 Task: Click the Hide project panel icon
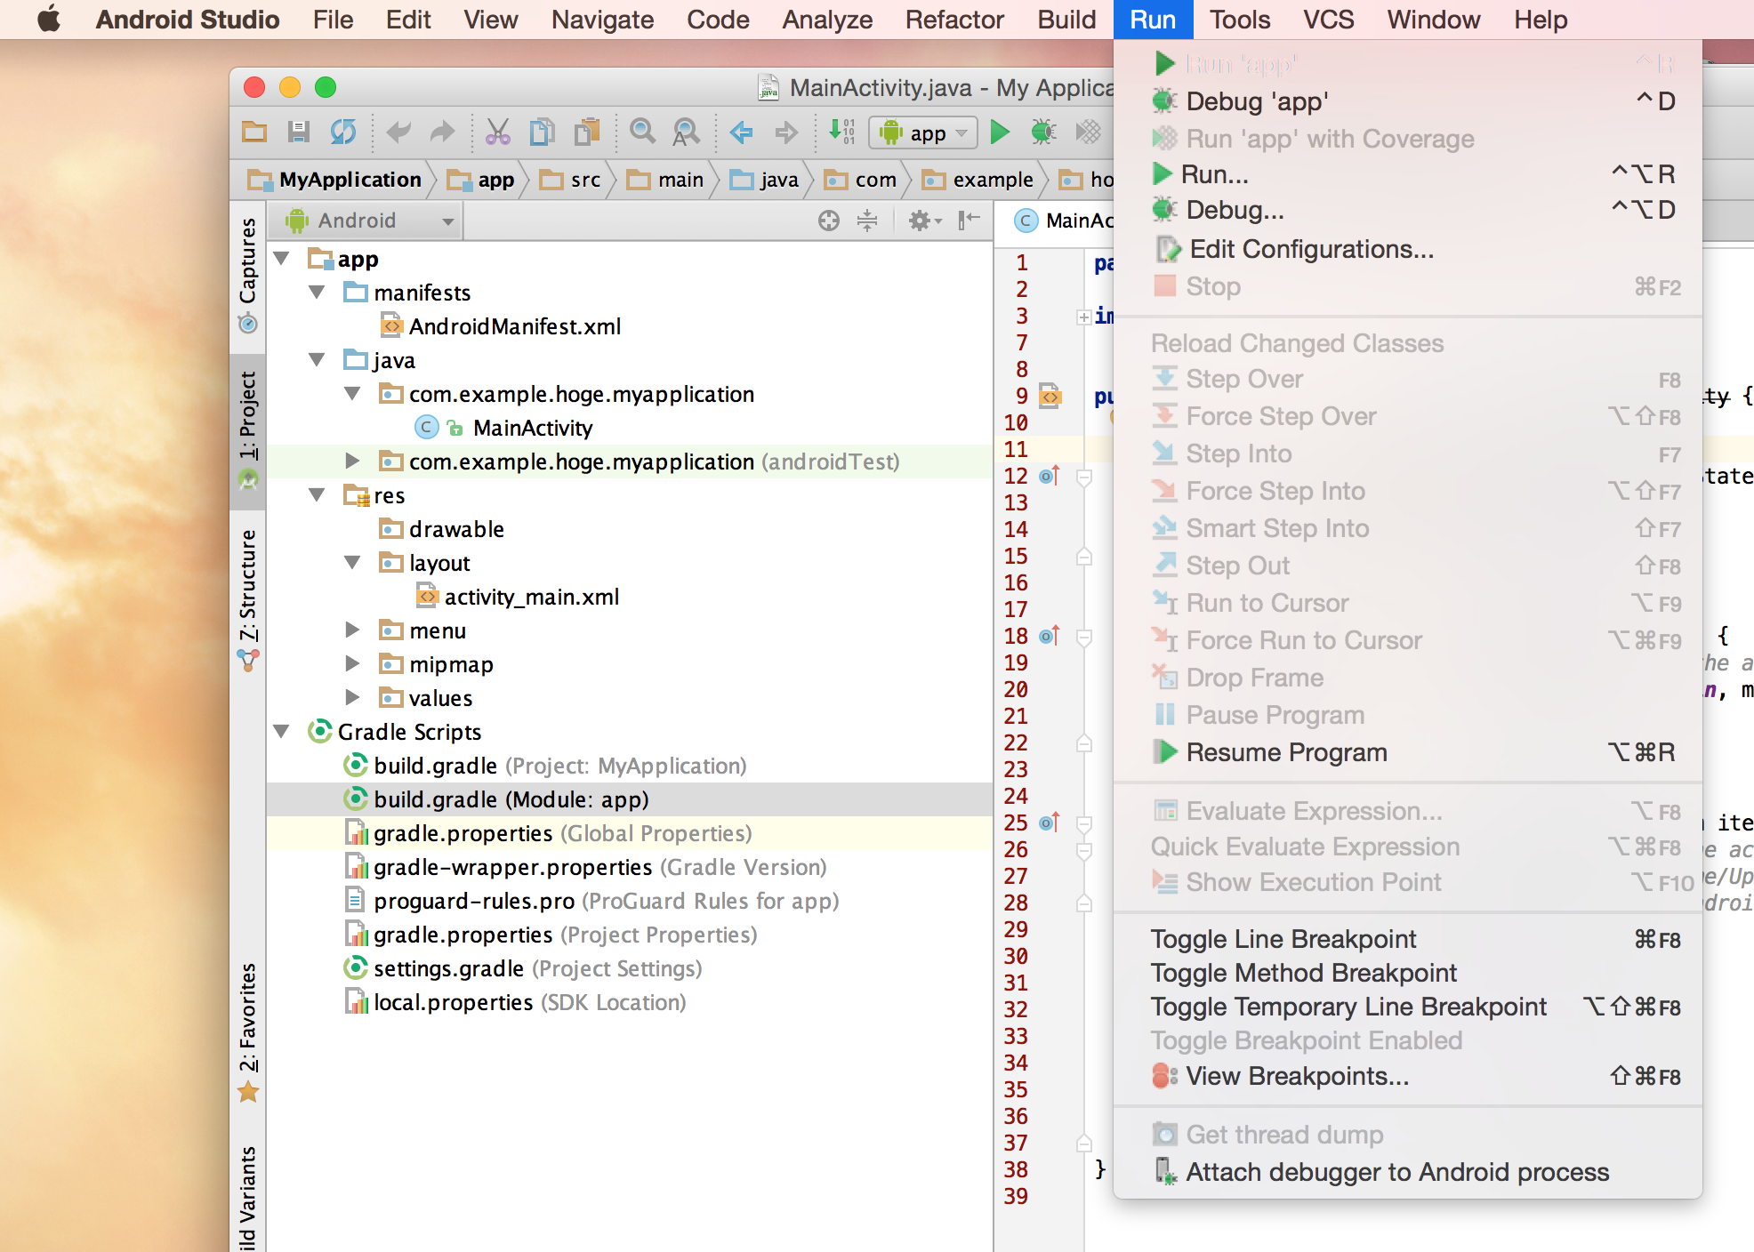coord(969,221)
